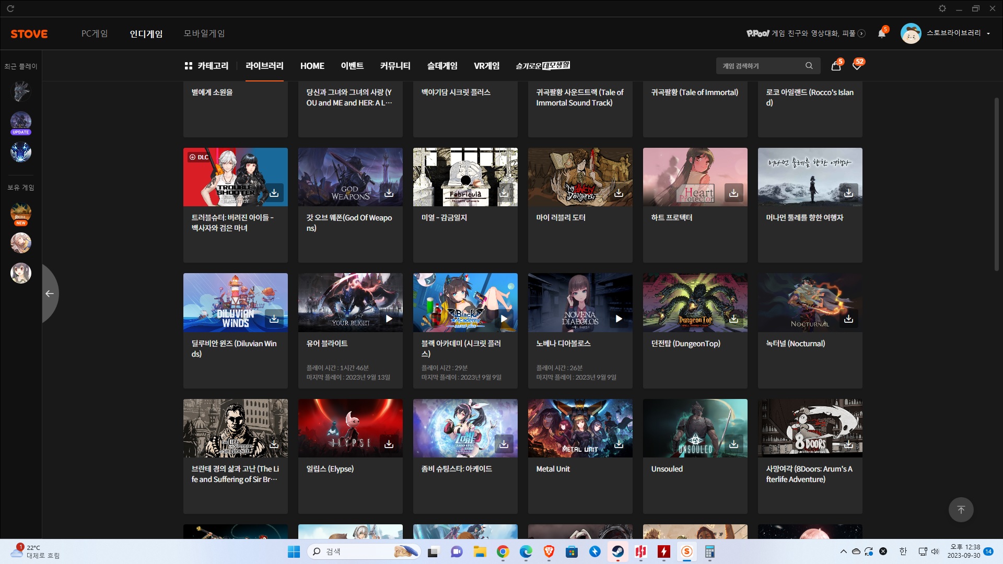Download 미열 - 감금일지 game

point(504,193)
